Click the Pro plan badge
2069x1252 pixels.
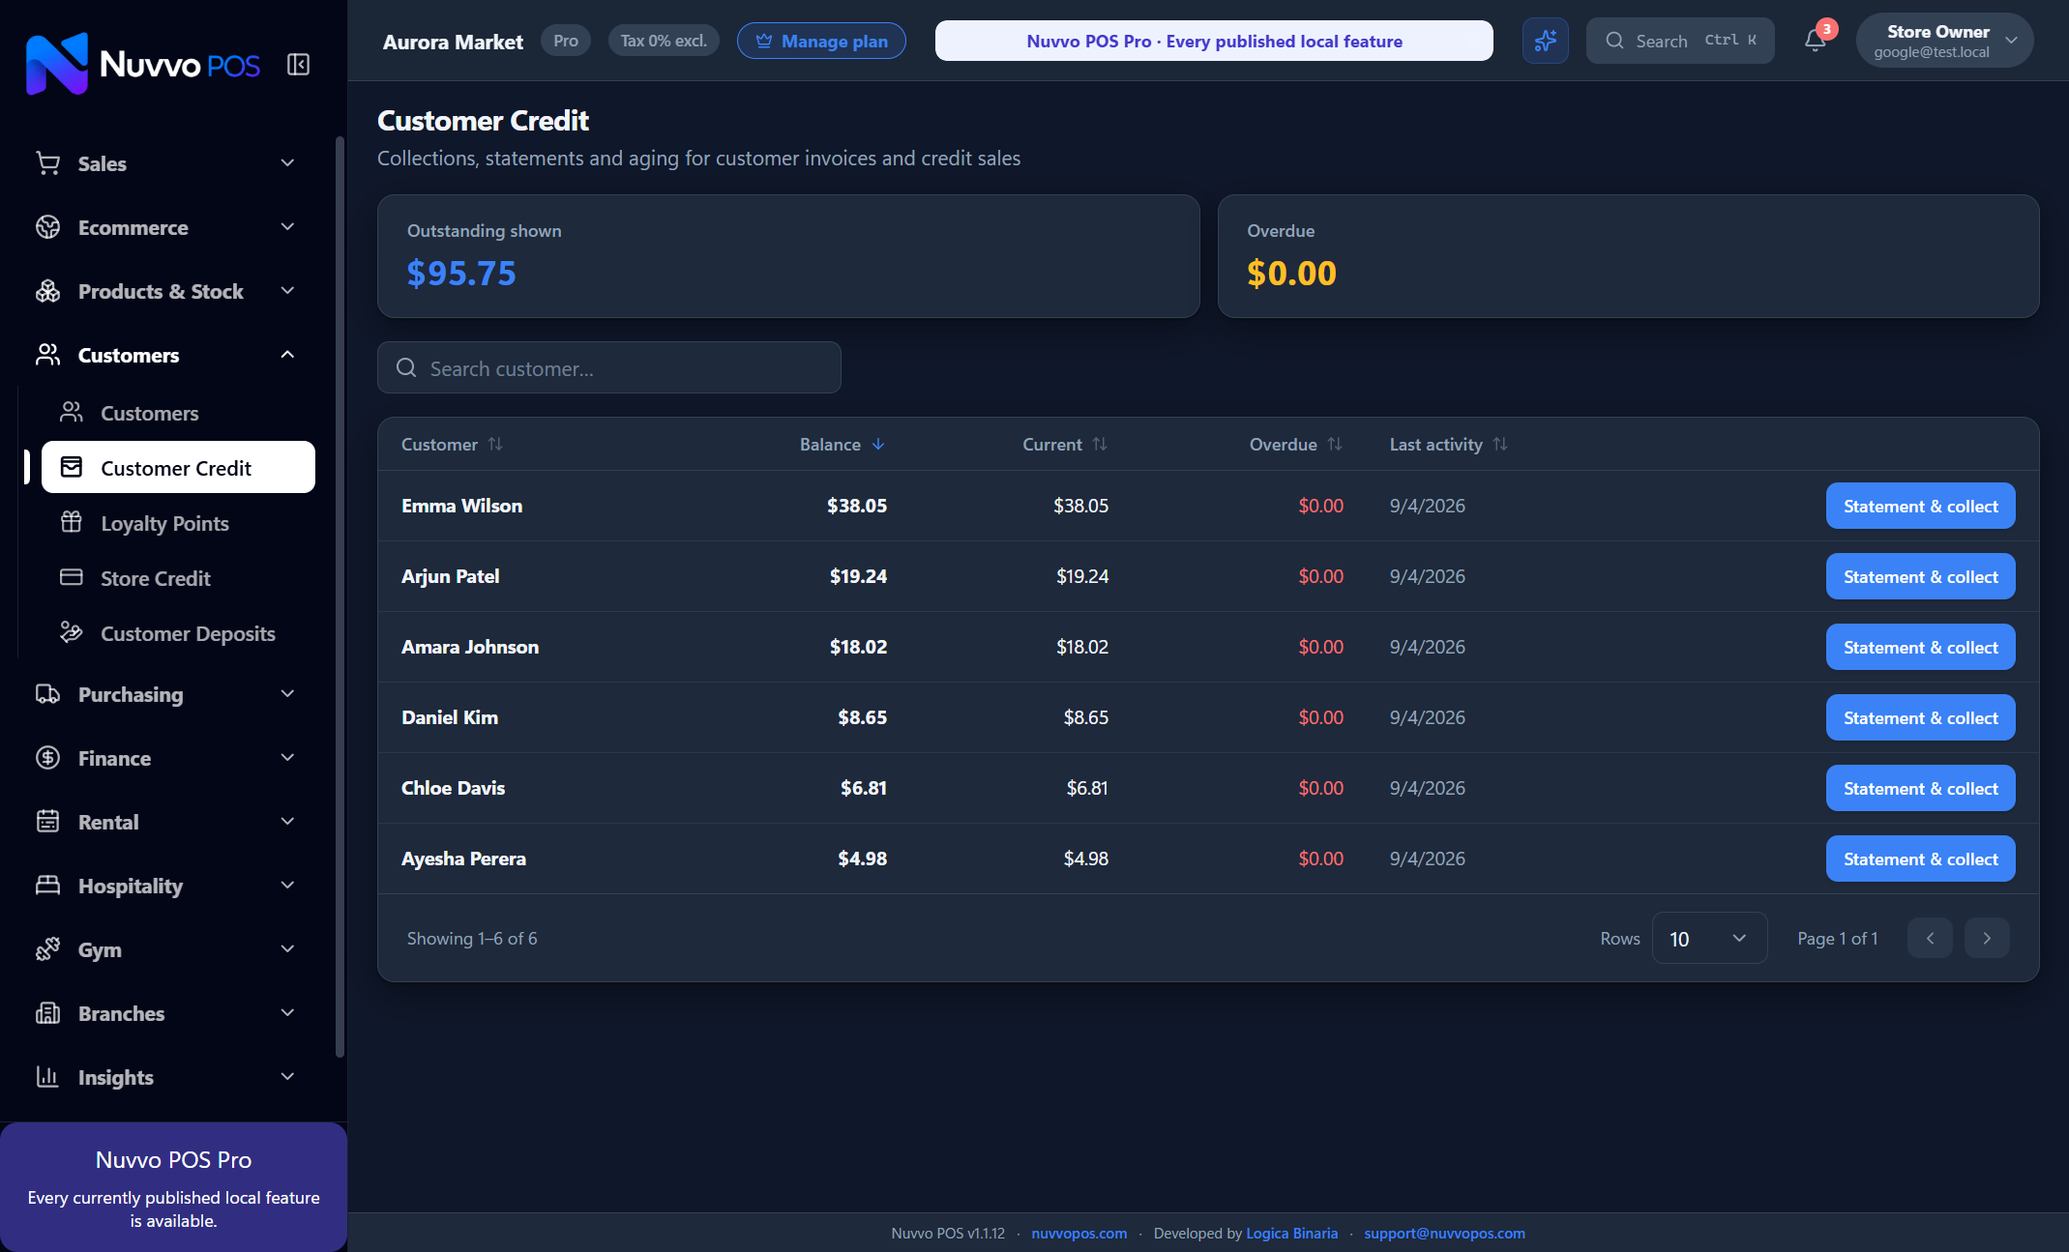click(x=566, y=41)
